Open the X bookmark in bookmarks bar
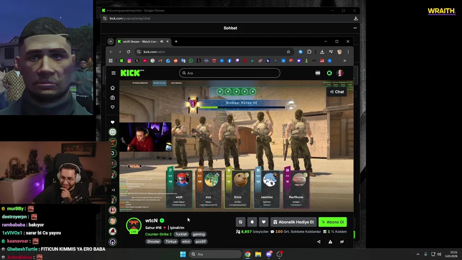The width and height of the screenshot is (462, 260). (137, 61)
